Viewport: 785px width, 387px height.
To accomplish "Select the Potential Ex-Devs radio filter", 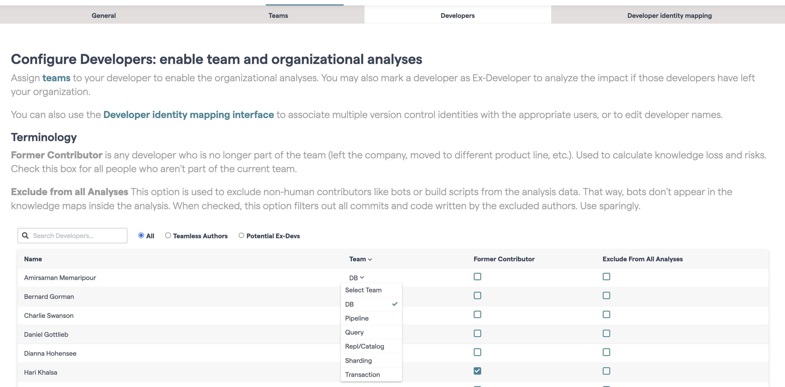I will [241, 235].
